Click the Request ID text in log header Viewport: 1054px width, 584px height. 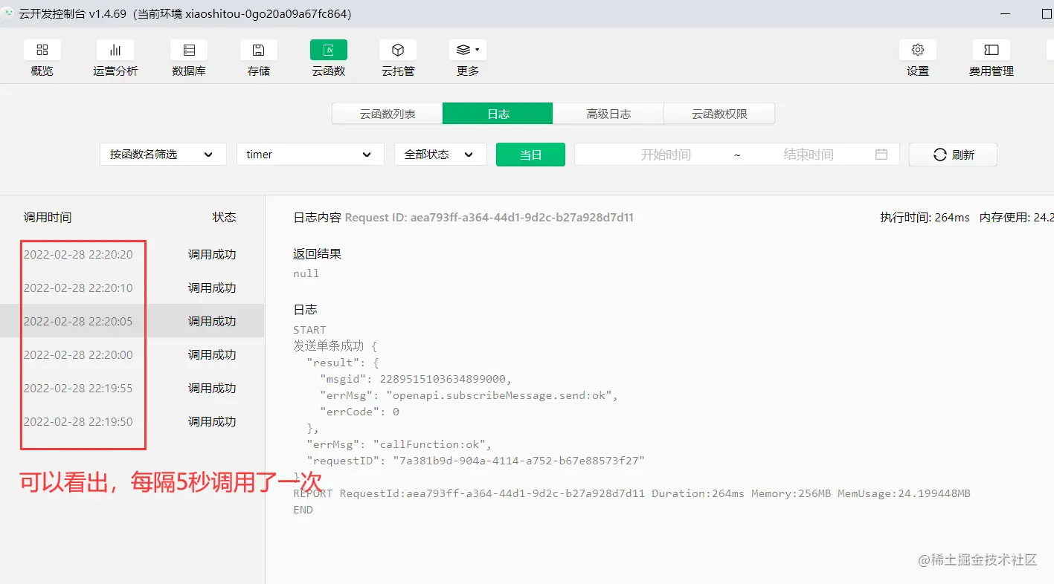(489, 218)
